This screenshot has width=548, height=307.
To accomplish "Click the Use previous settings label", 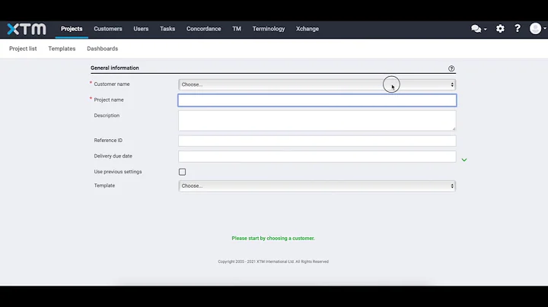I will 118,172.
